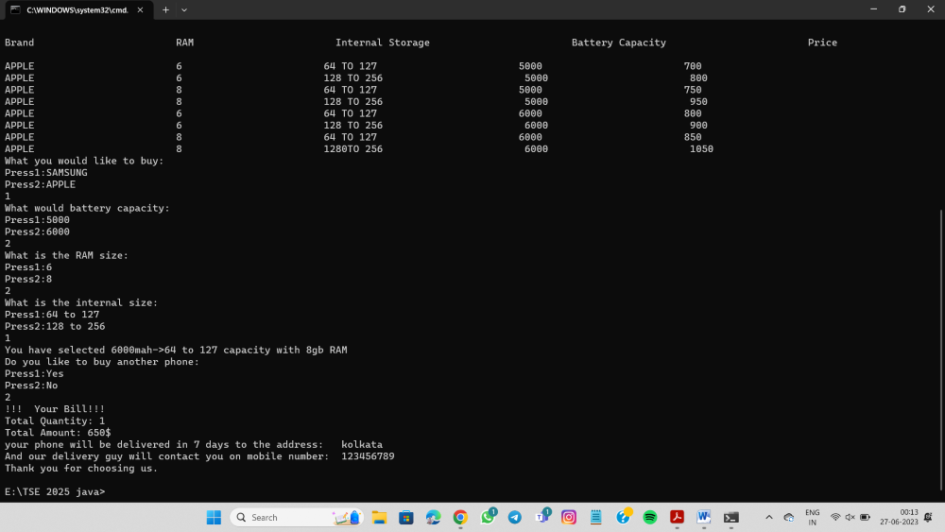Image resolution: width=945 pixels, height=532 pixels.
Task: Click 'What would battery capacity:' prompt
Action: point(87,209)
